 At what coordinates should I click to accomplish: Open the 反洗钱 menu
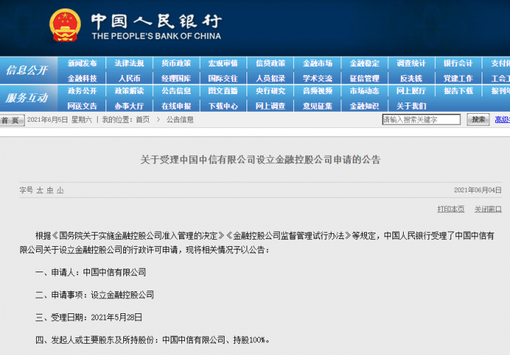[x=411, y=78]
